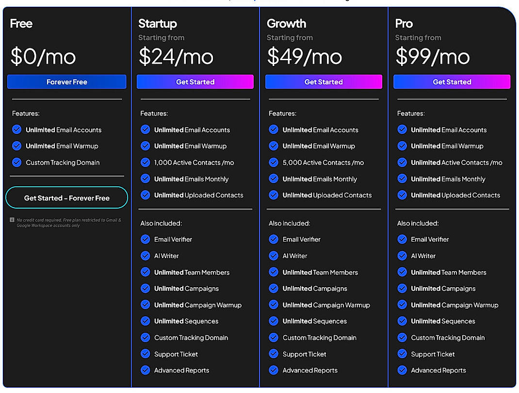This screenshot has height=393, width=519.
Task: Click the Growth plan heading
Action: [x=286, y=23]
